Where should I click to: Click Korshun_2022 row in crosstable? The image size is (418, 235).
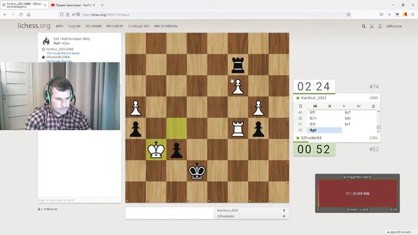pyautogui.click(x=251, y=210)
